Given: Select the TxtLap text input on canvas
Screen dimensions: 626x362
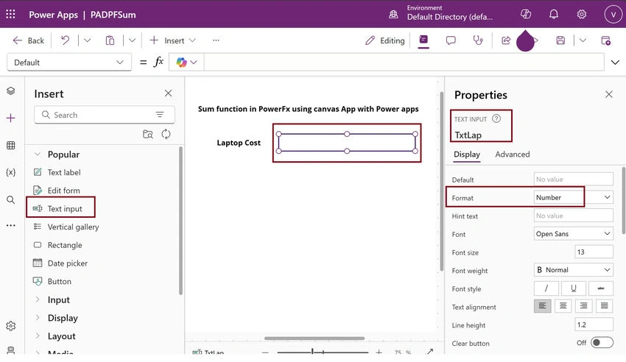Looking at the screenshot, I should (x=347, y=143).
